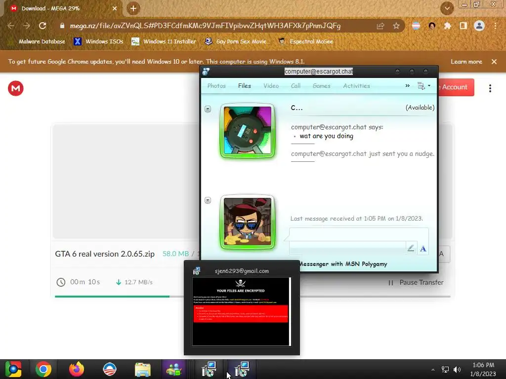Go back in Chrome history
This screenshot has height=379, width=506.
[11, 26]
